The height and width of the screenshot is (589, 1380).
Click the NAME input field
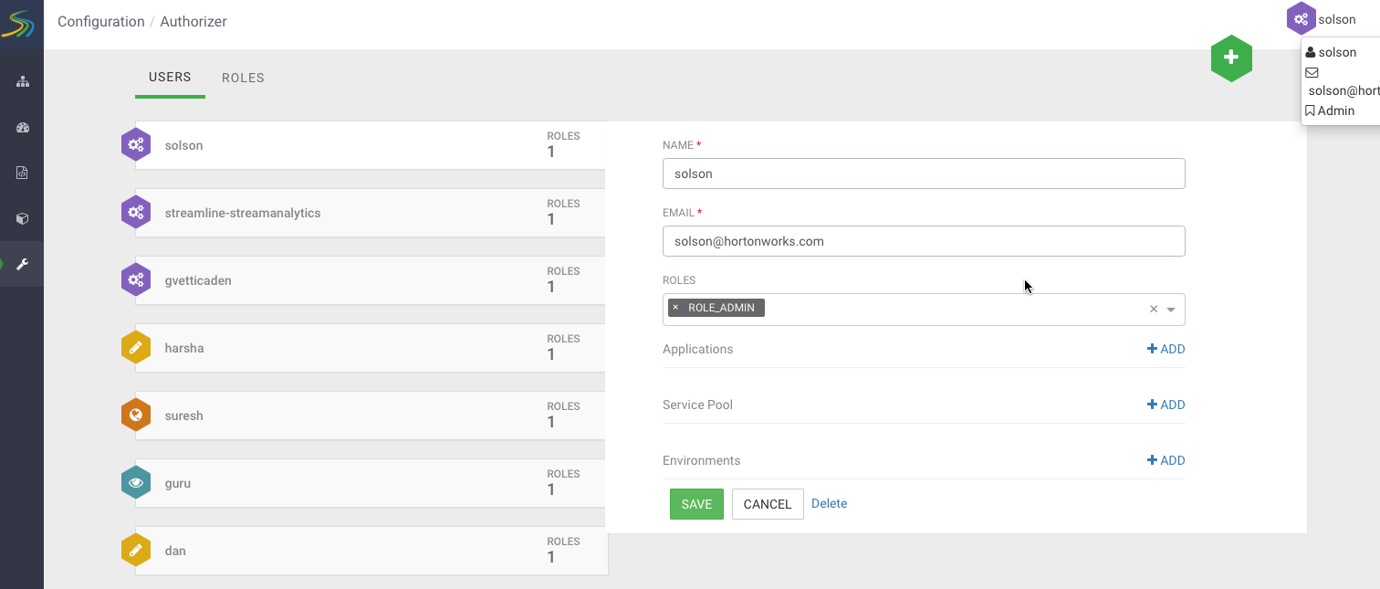(924, 174)
